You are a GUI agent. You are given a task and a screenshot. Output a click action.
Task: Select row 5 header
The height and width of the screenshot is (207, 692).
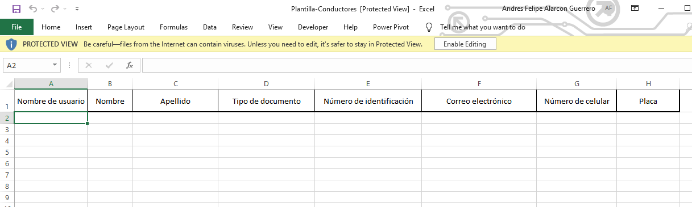click(7, 152)
